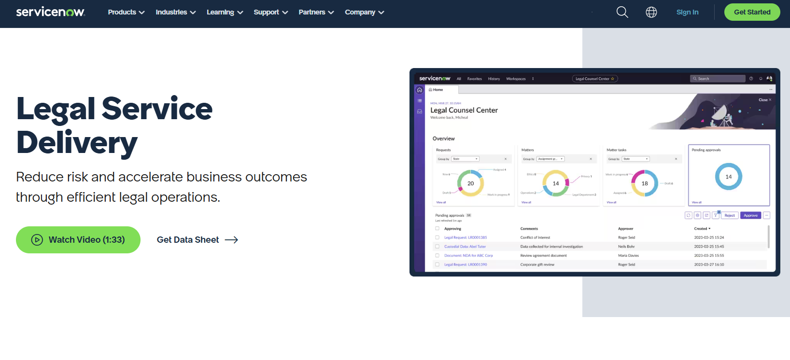Click the Sign In link
790x360 pixels.
click(688, 12)
